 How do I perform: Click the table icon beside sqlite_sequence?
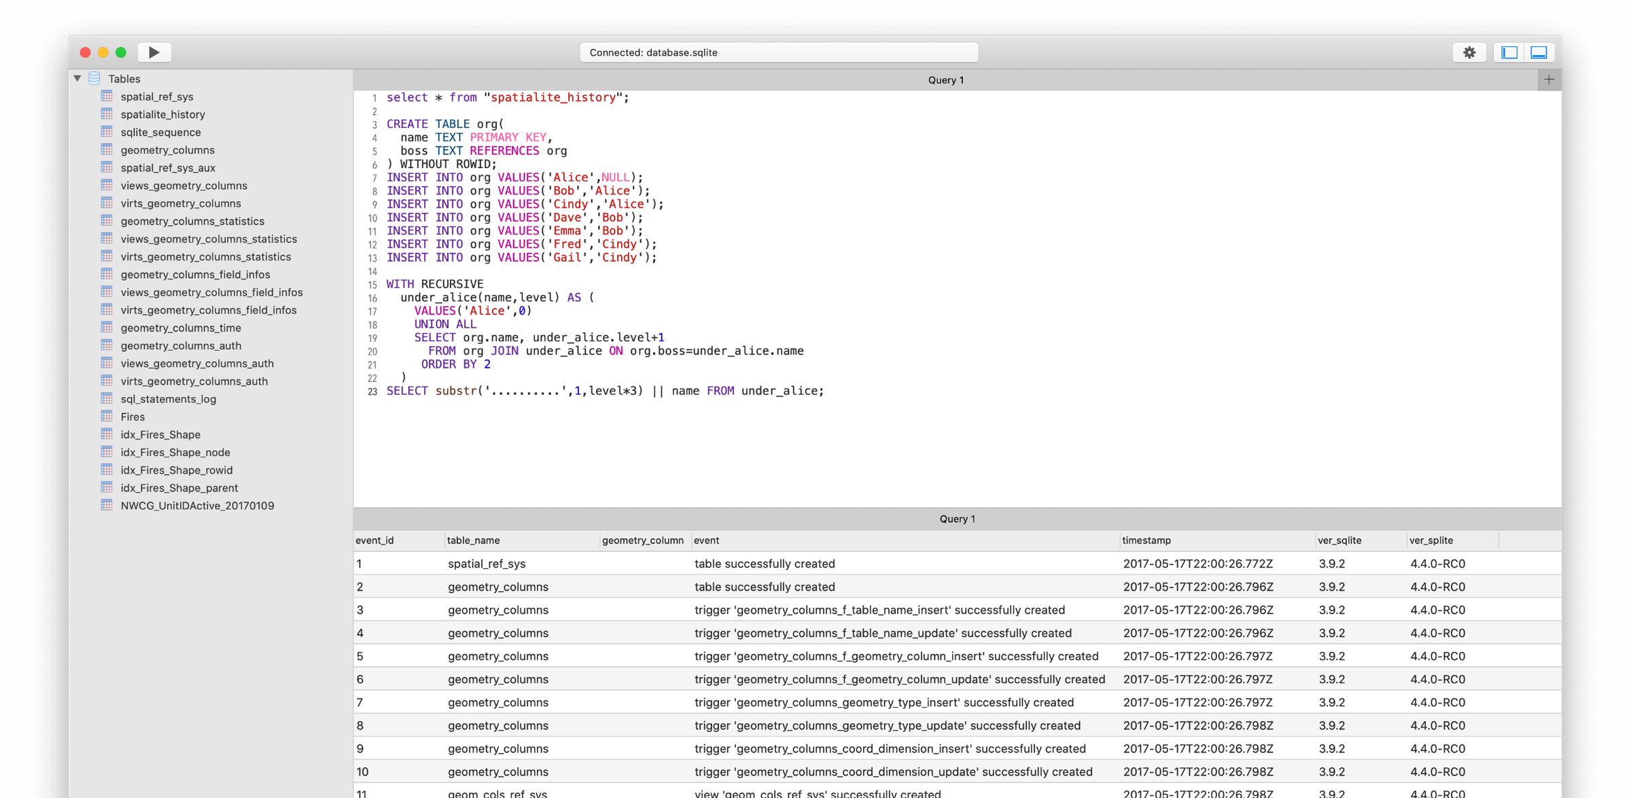(107, 132)
